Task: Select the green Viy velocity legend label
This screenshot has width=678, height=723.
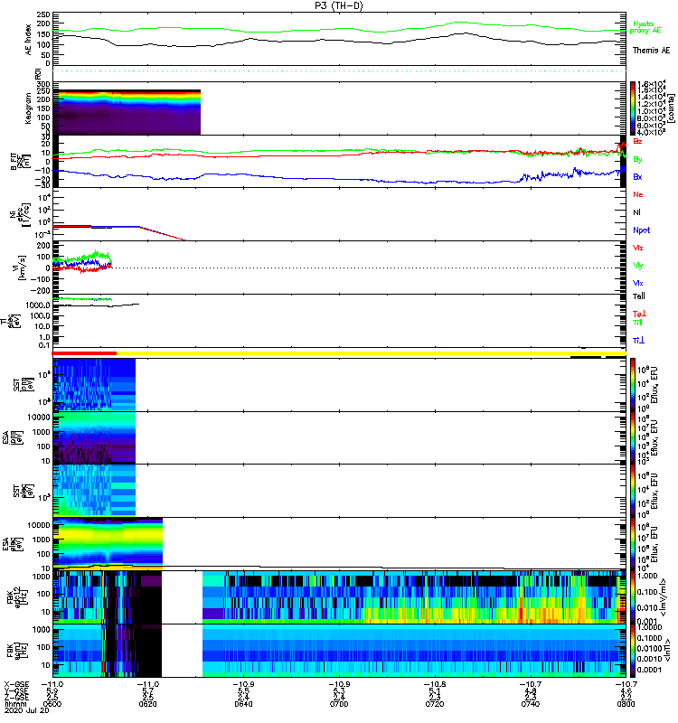Action: 637,266
